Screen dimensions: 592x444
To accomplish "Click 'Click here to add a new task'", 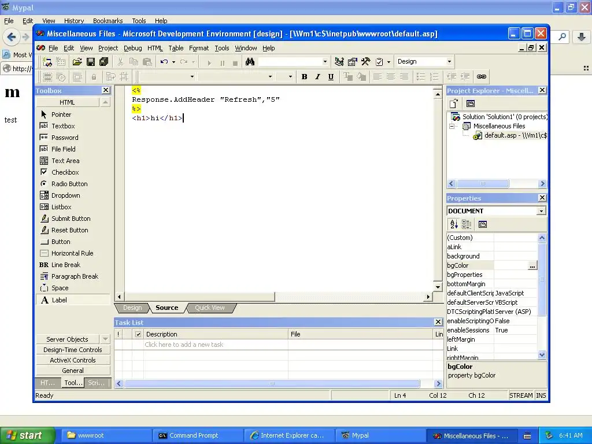I will coord(183,345).
